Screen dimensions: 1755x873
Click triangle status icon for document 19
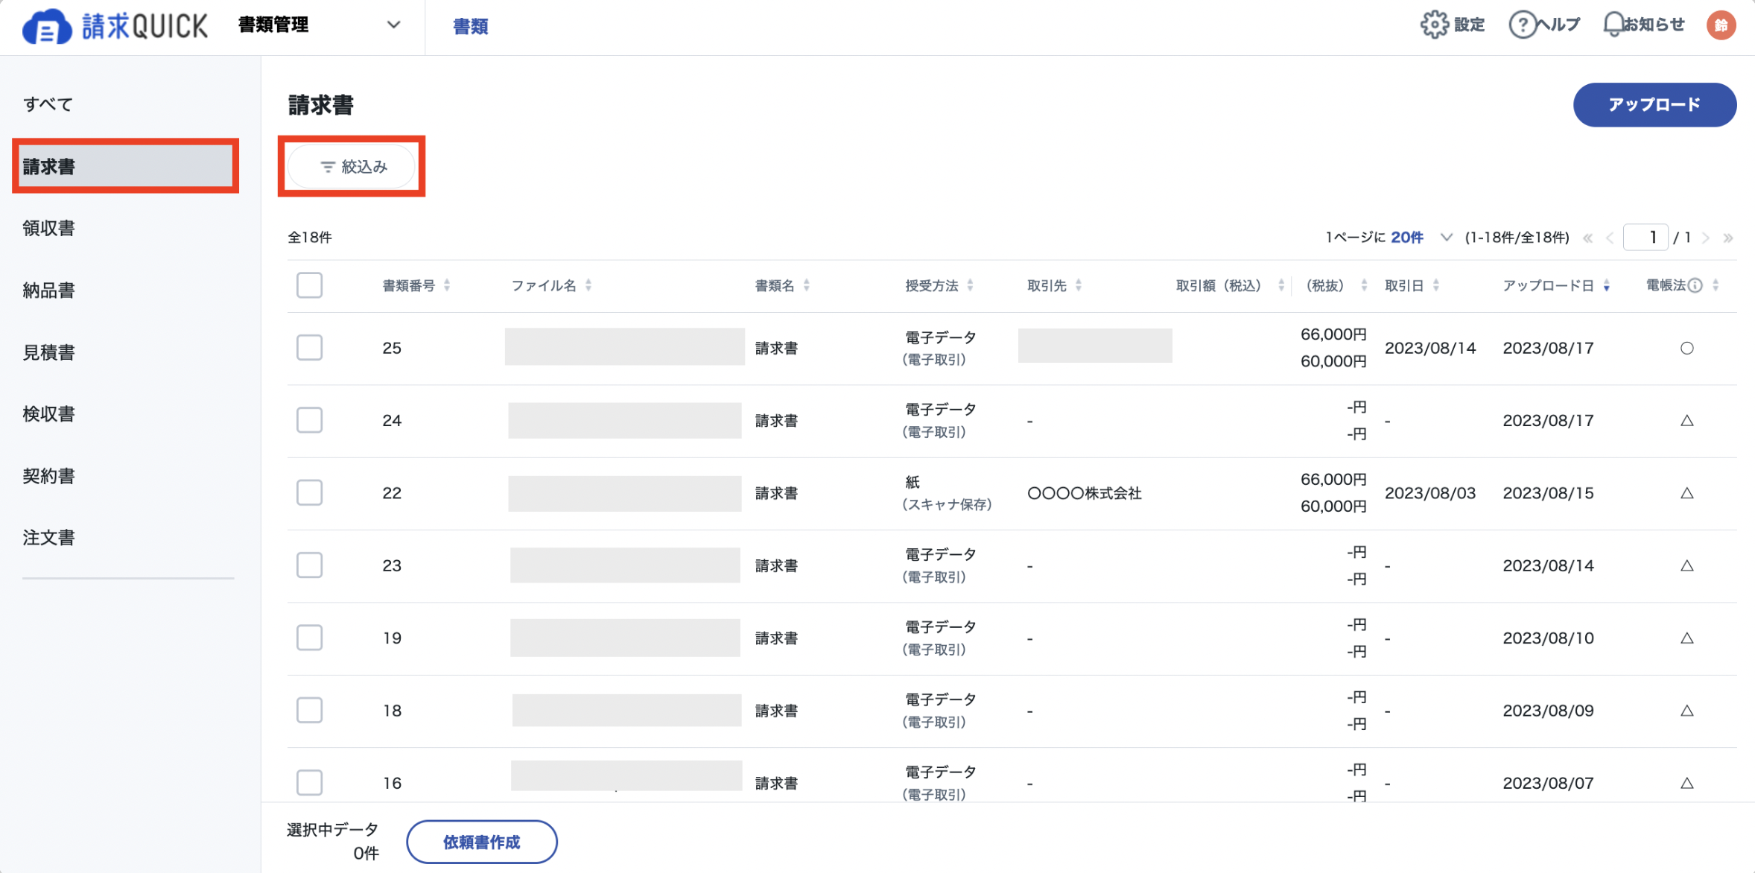[x=1687, y=638]
